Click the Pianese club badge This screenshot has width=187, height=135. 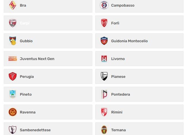tap(104, 76)
